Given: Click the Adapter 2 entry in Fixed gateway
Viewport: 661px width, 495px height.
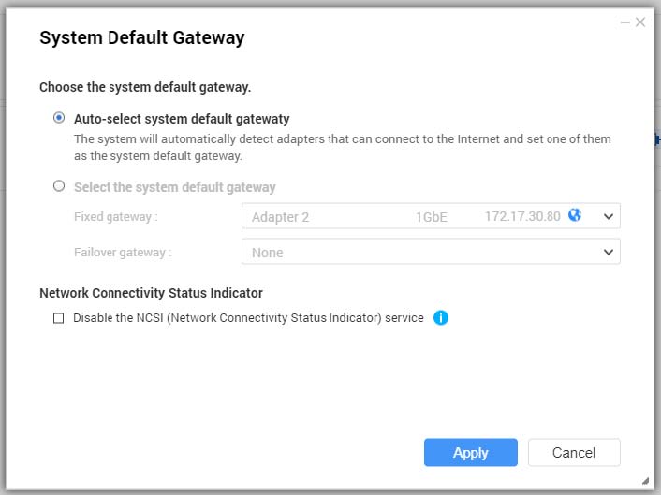Looking at the screenshot, I should click(280, 217).
